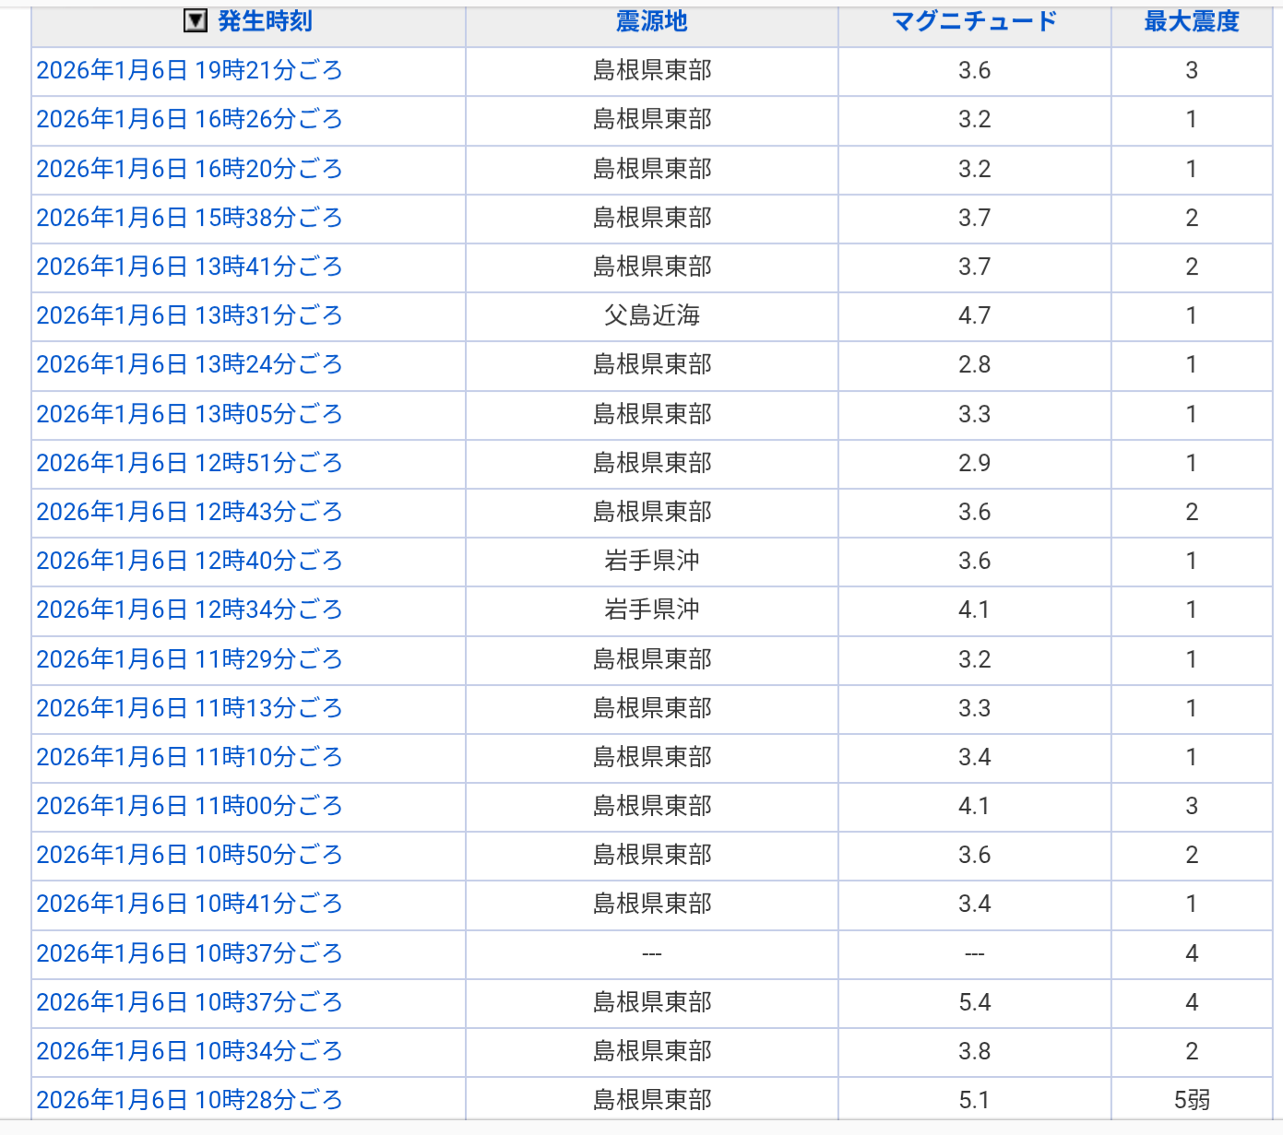This screenshot has height=1135, width=1283.
Task: Sort by マグニチュード column header
Action: (x=974, y=21)
